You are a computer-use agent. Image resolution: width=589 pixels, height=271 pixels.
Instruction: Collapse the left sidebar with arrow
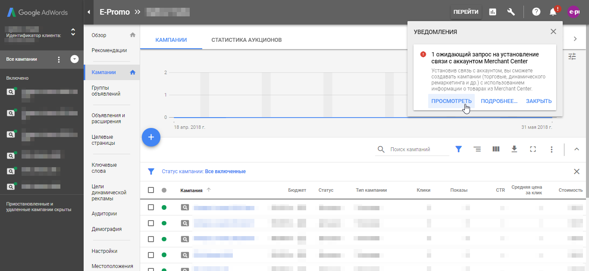click(88, 12)
